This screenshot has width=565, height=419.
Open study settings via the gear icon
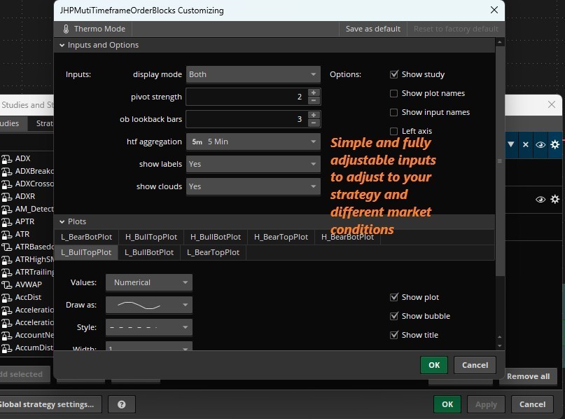pos(555,145)
